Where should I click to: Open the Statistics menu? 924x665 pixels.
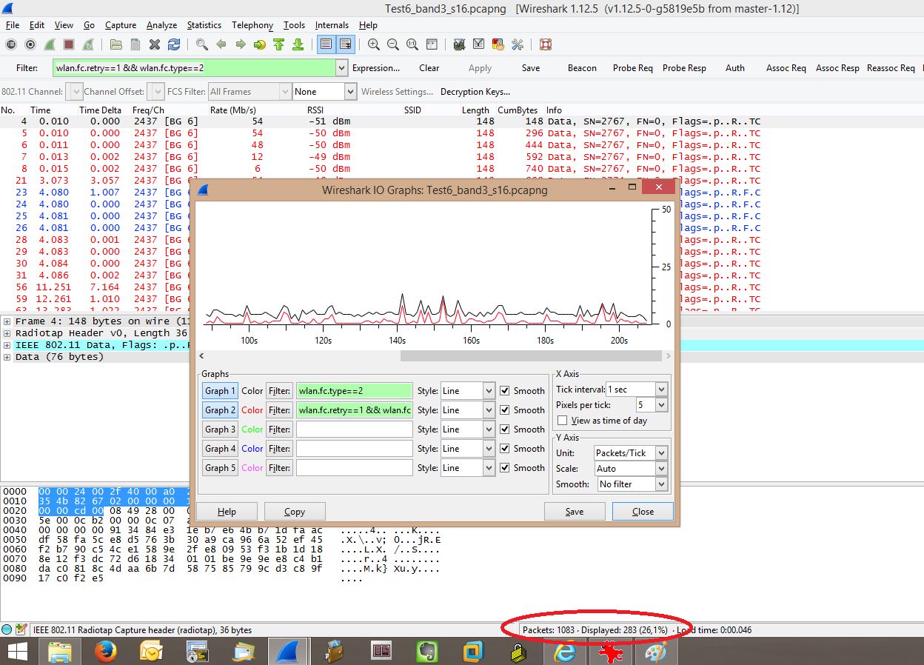pyautogui.click(x=204, y=24)
